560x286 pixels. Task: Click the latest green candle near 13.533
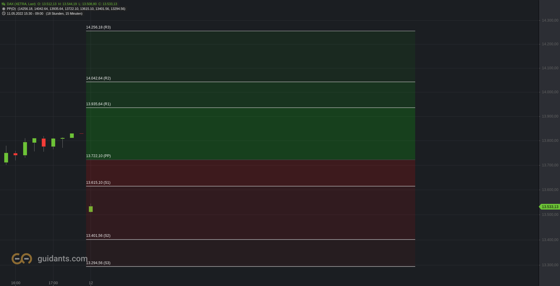coord(91,209)
